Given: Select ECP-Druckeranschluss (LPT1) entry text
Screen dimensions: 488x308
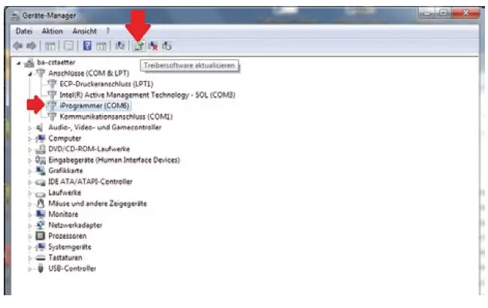Looking at the screenshot, I should tap(106, 84).
